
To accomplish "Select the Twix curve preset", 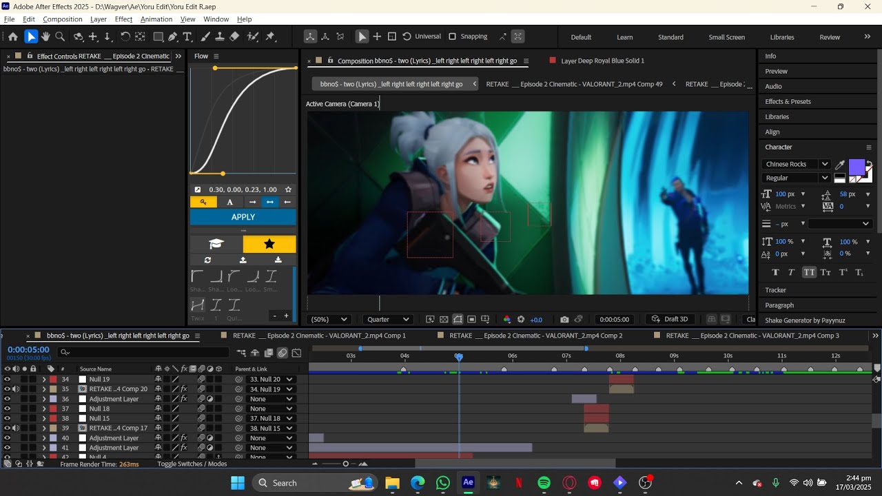I will point(198,304).
